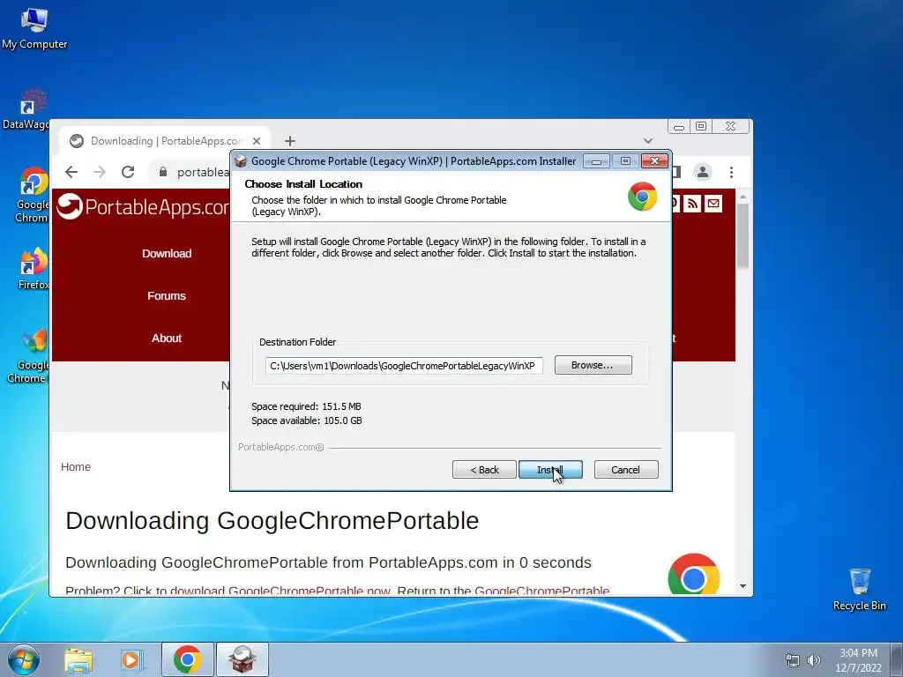The height and width of the screenshot is (677, 903).
Task: Click the Home breadcrumb link
Action: [x=76, y=467]
